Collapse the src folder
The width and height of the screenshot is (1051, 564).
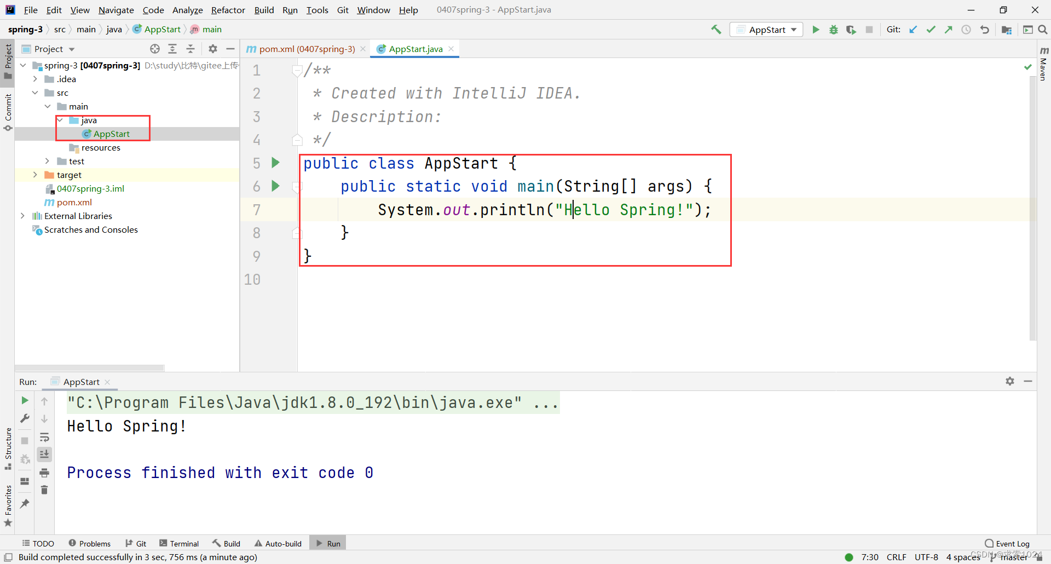click(35, 93)
